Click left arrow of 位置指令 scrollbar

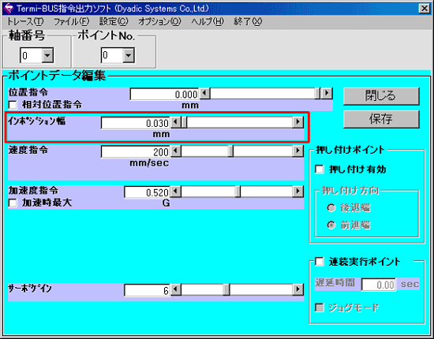(x=205, y=94)
